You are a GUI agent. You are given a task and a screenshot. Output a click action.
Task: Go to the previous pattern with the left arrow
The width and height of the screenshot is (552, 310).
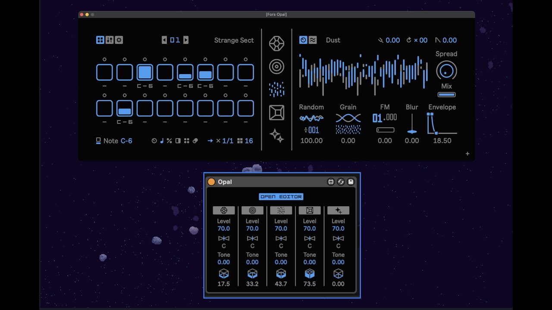coord(164,40)
